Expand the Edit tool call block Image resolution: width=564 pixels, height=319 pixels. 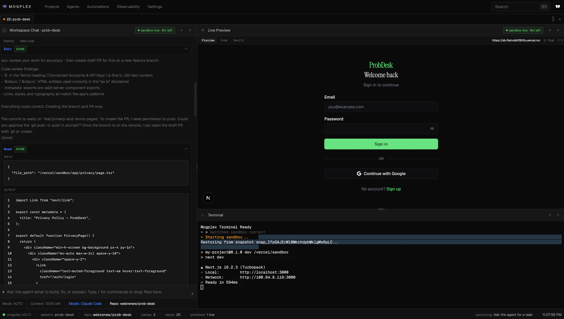[186, 49]
